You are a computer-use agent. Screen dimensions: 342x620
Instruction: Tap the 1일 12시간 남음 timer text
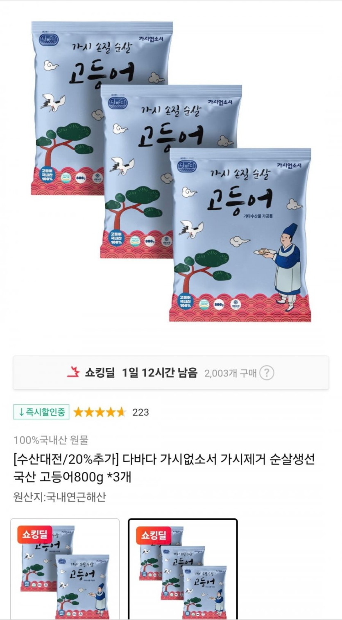pos(160,373)
